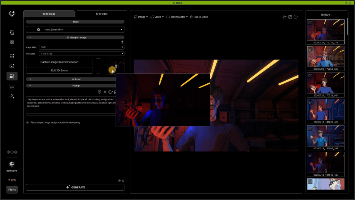Delete the captured viewport image with trash icon
This screenshot has height=200, width=355.
pos(116,66)
